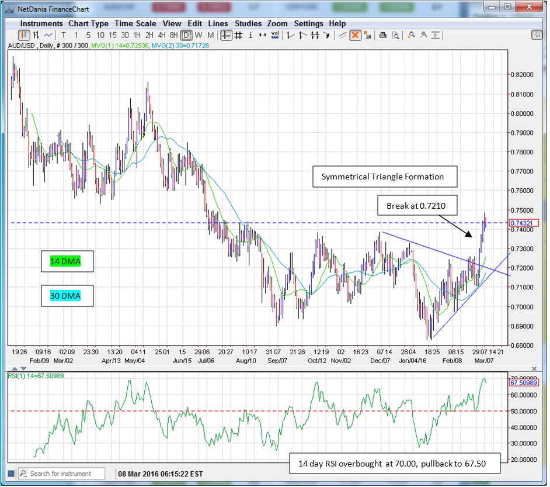This screenshot has width=550, height=487.
Task: Print the chart with printer icon
Action: [x=383, y=35]
